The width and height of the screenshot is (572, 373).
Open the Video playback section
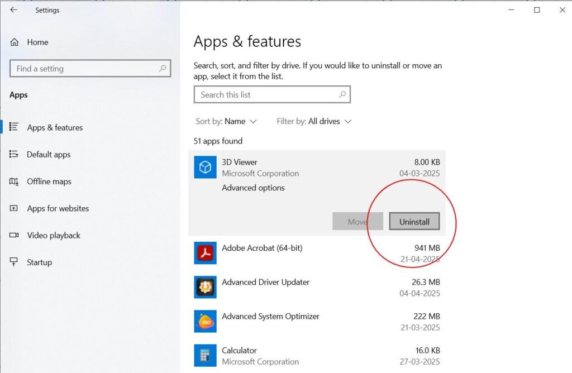click(53, 235)
